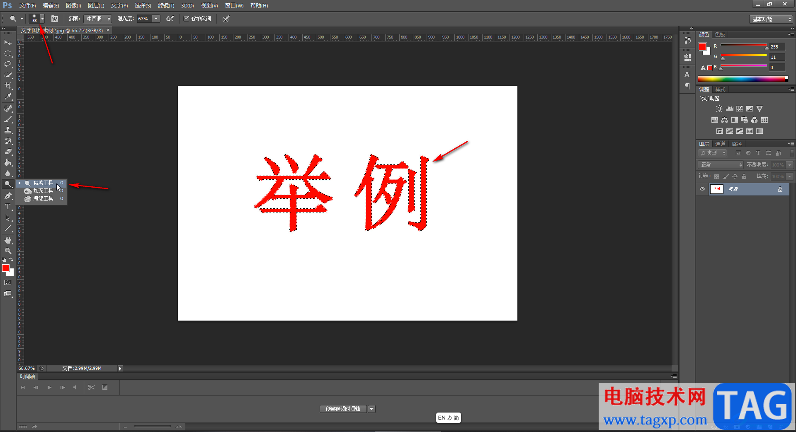Image resolution: width=796 pixels, height=432 pixels.
Task: Toggle Quick Mask mode icon
Action: coord(8,282)
